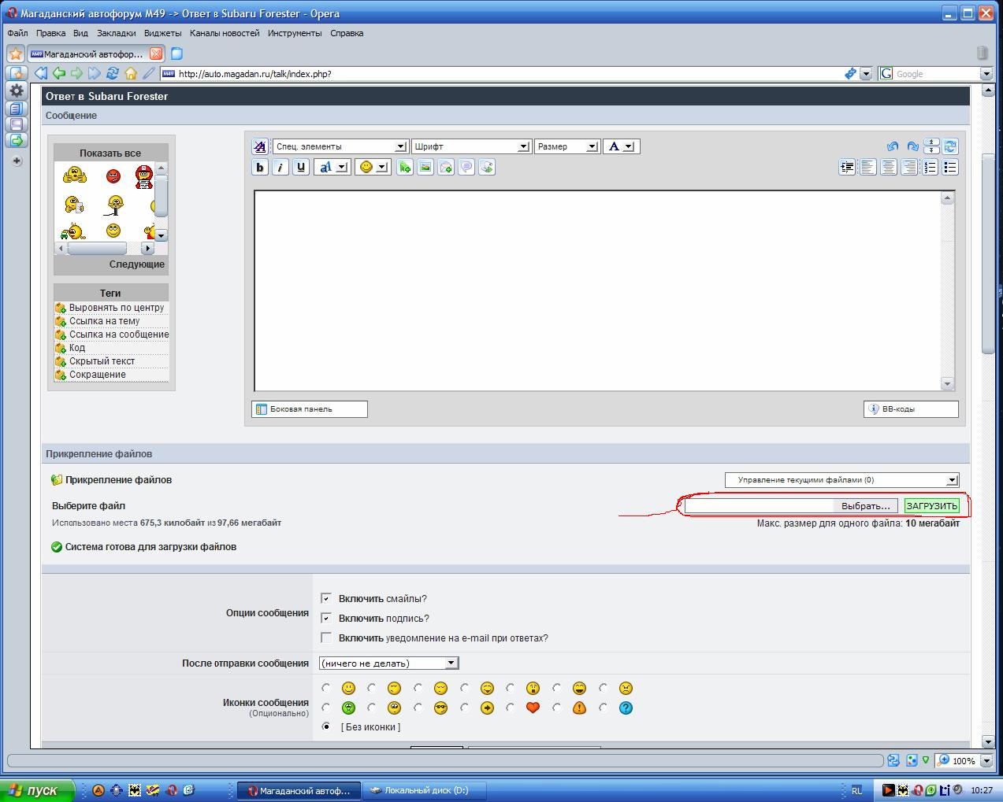Expand the Управление текущими файлами dropdown

pyautogui.click(x=841, y=480)
